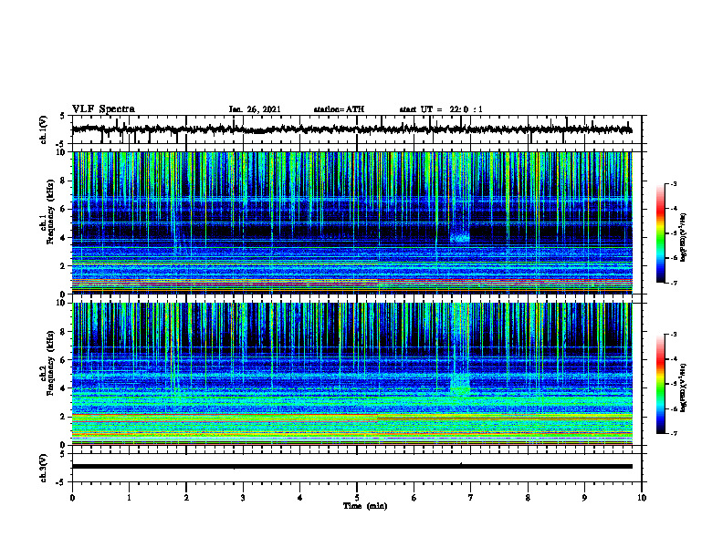Image resolution: width=723 pixels, height=558 pixels.
Task: Click the "ch.3(V)" axis label
Action: pos(44,468)
